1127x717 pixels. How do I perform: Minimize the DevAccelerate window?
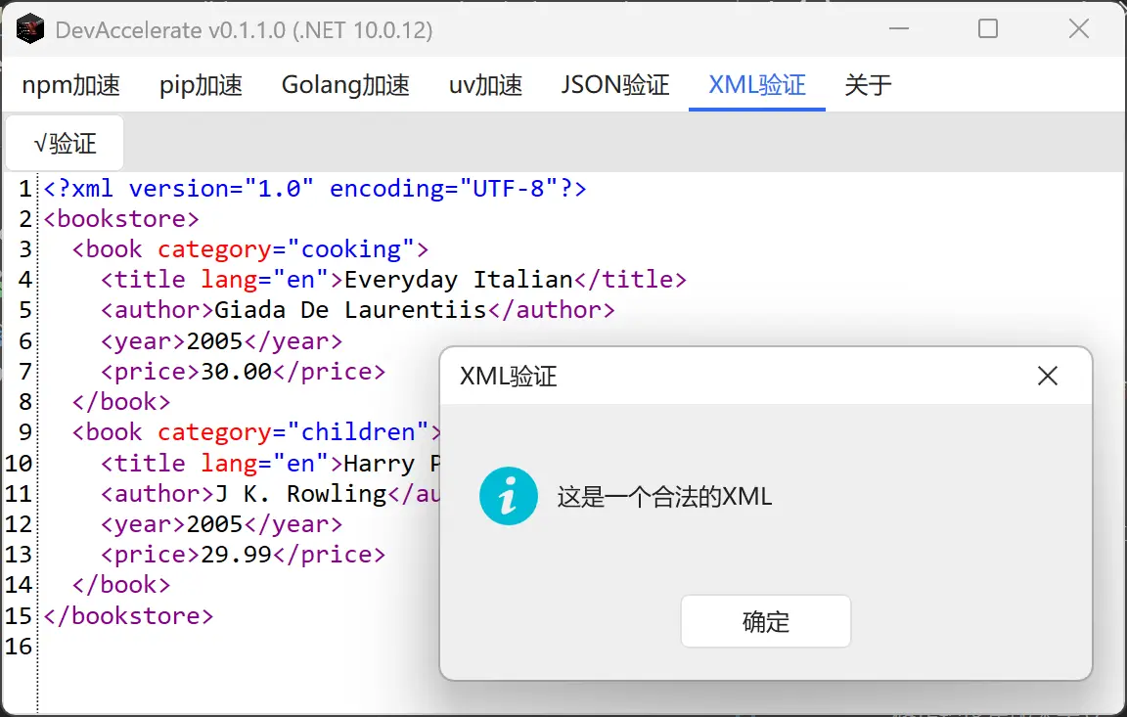pos(899,28)
